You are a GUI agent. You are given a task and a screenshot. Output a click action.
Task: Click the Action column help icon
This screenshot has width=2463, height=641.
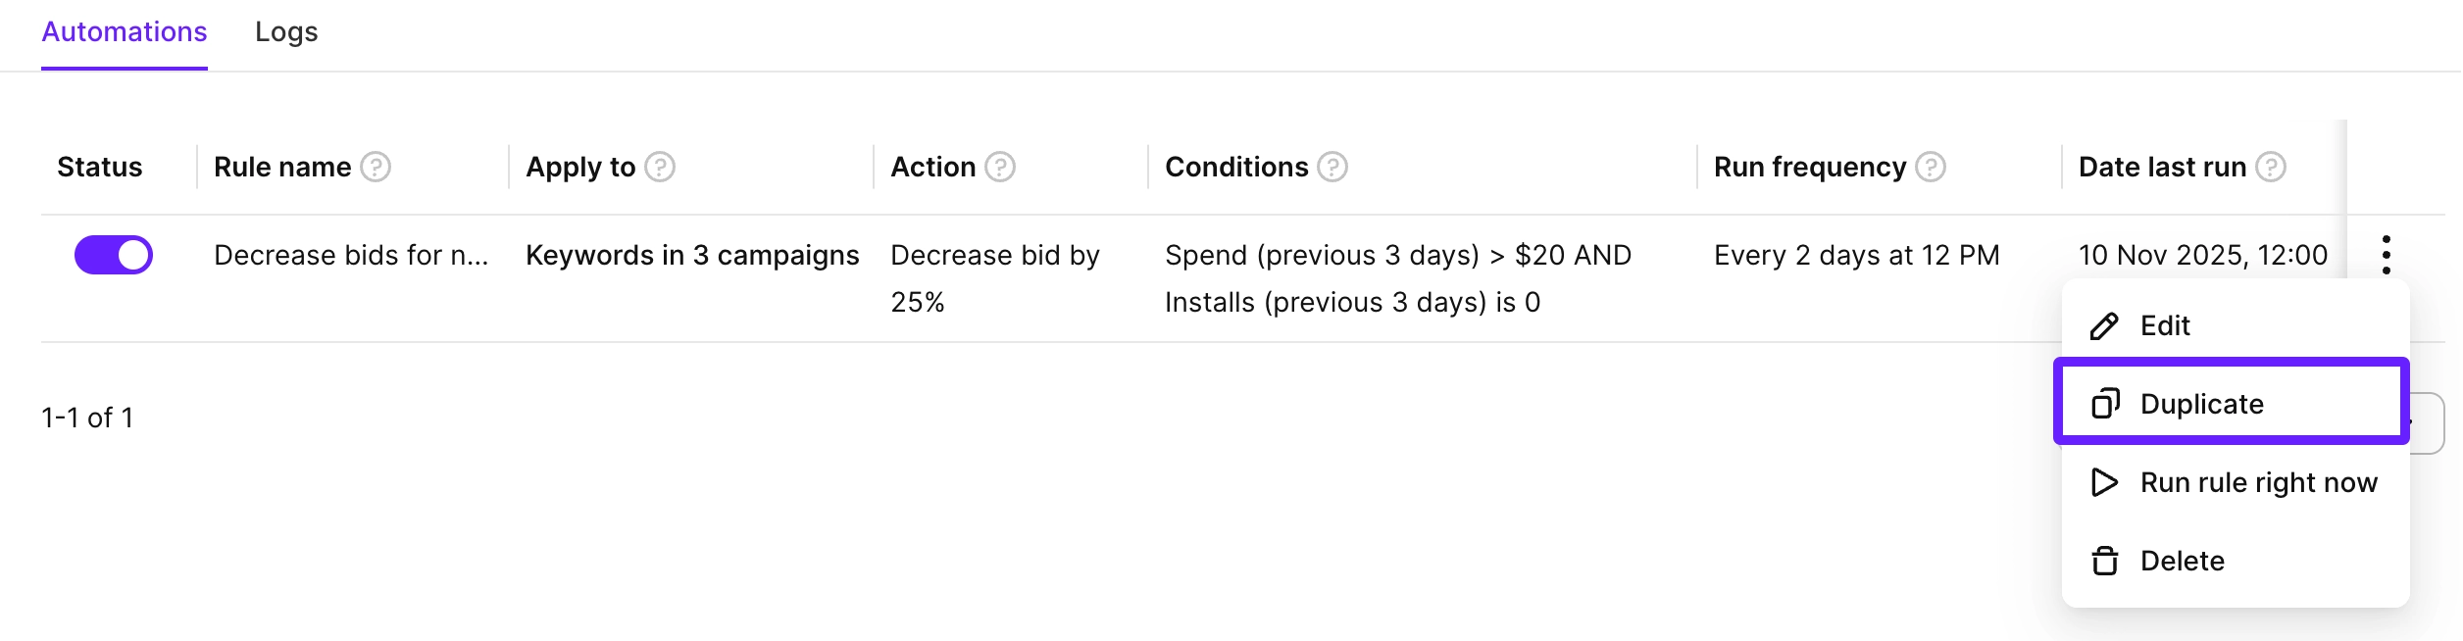[999, 168]
